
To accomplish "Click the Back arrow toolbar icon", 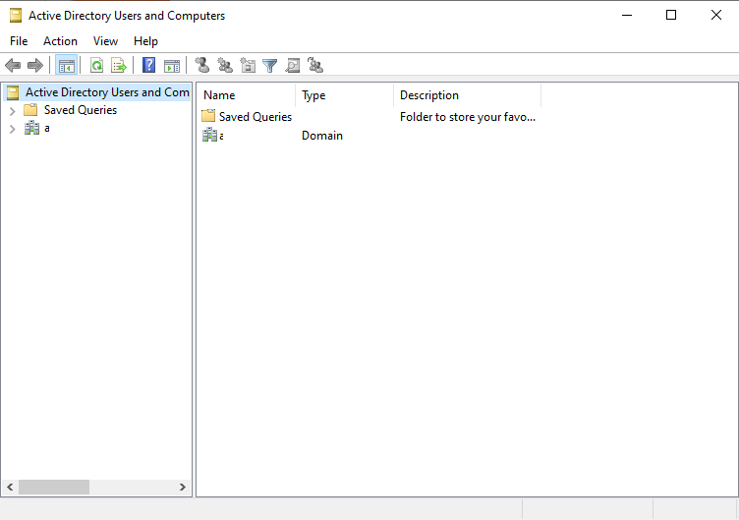I will 13,65.
